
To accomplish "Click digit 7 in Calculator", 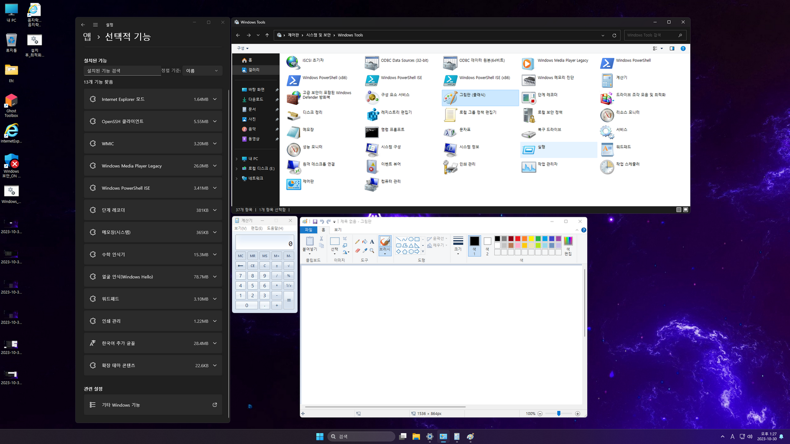I will pyautogui.click(x=241, y=276).
